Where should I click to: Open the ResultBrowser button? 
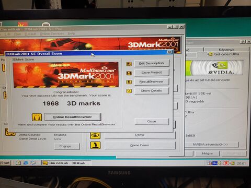point(152,81)
